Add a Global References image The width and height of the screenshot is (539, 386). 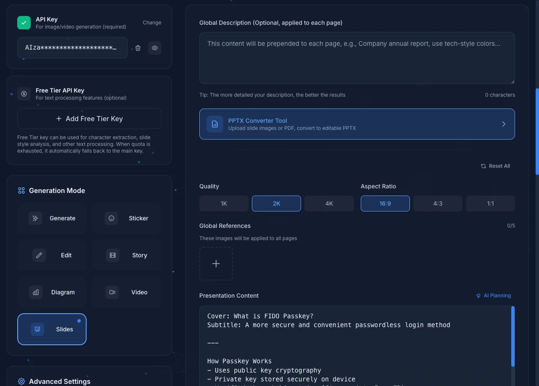click(216, 263)
